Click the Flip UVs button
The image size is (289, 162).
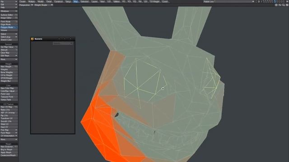pos(9,116)
